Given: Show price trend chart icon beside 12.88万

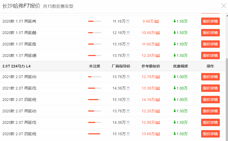Looking at the screenshot, I should [158, 122].
